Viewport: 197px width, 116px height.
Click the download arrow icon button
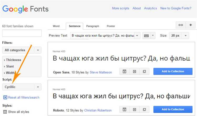(191, 25)
